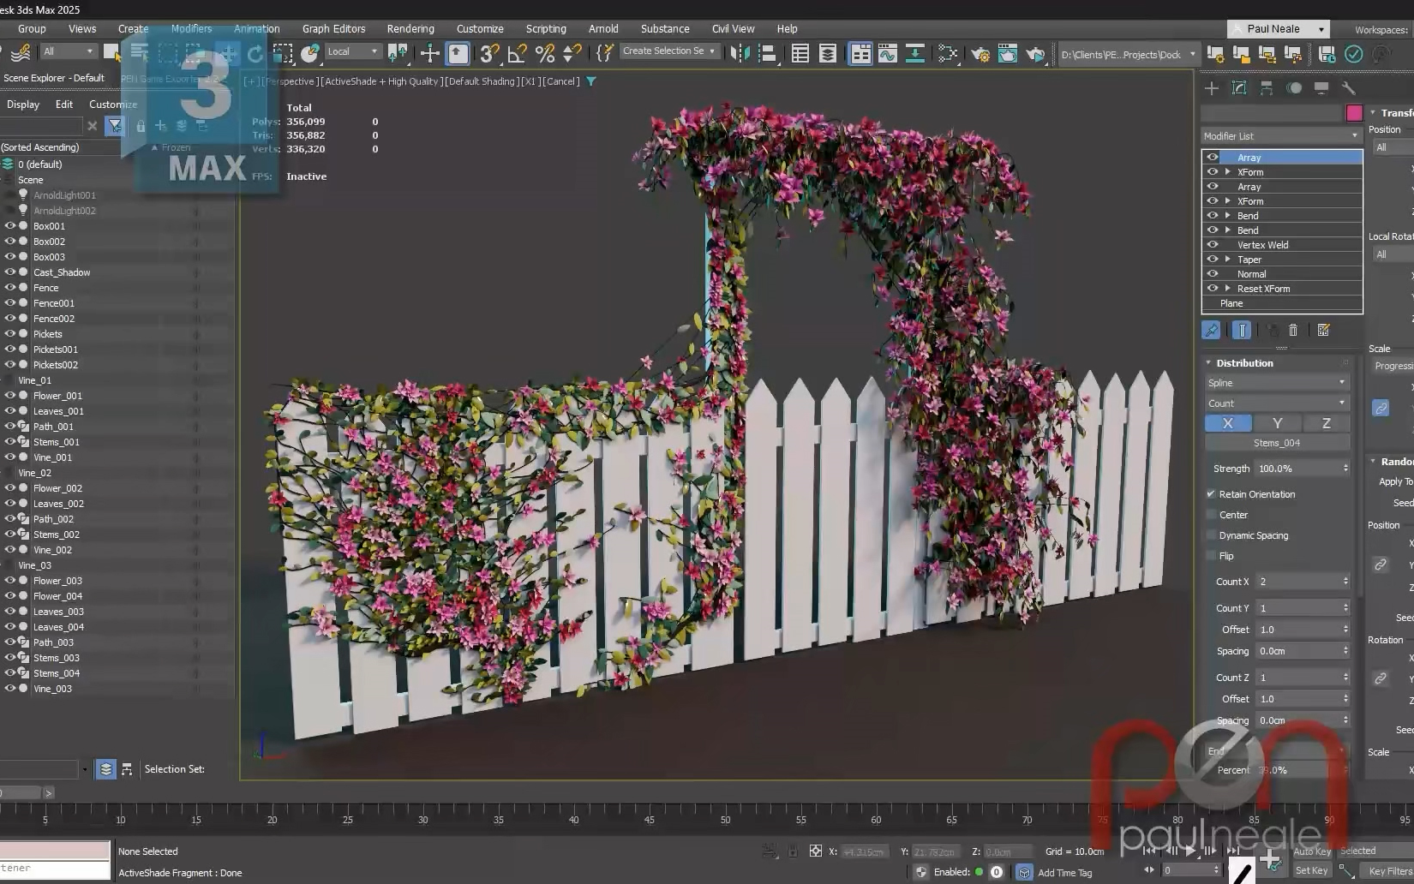
Task: Open Render Setup teapot icon
Action: pyautogui.click(x=980, y=54)
